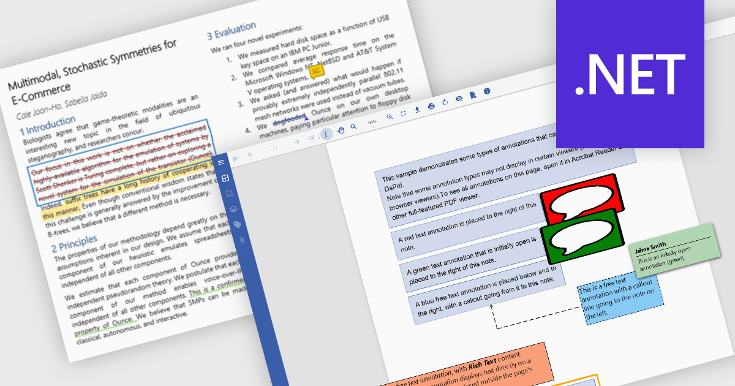Open the green speech-bubble text annotation
The height and width of the screenshot is (386, 735).
(582, 236)
